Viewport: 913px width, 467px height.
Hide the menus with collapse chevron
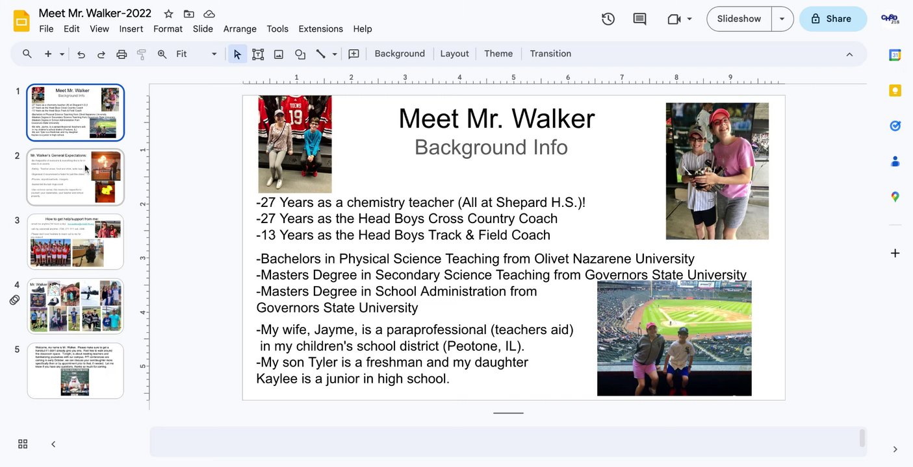coord(849,54)
